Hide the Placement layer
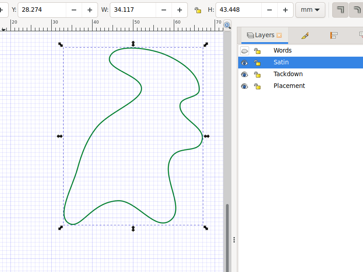 (x=245, y=86)
